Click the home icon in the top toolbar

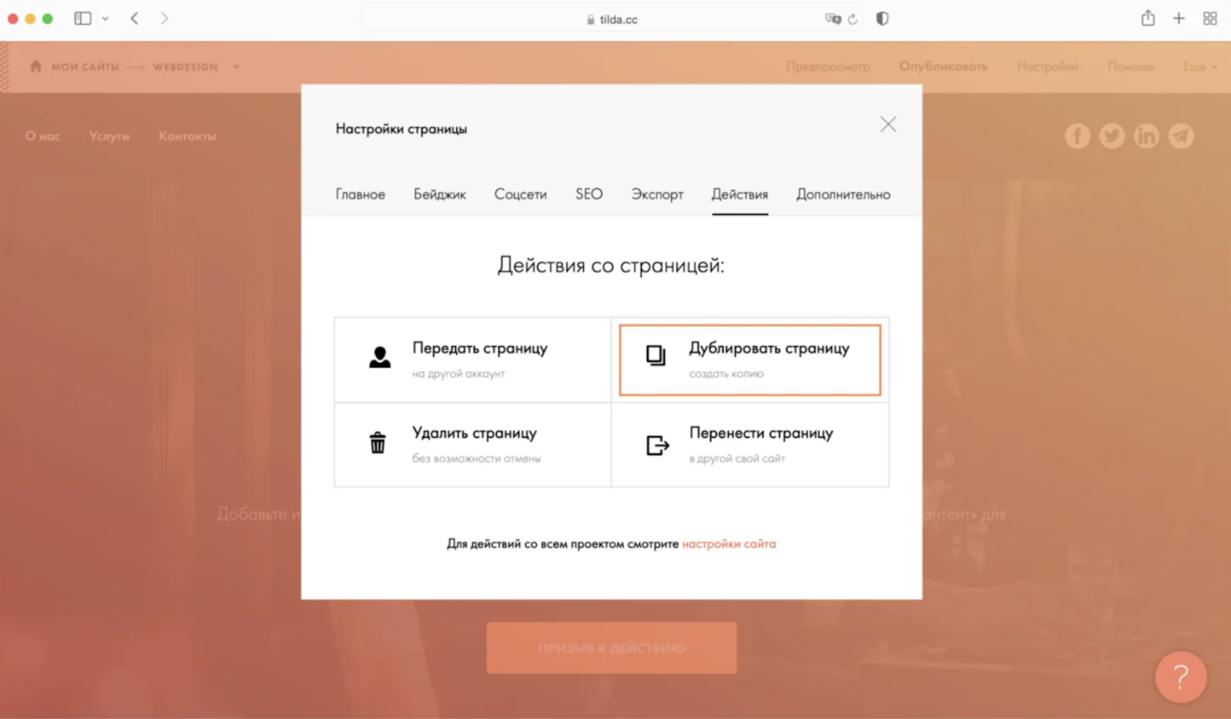tap(35, 66)
